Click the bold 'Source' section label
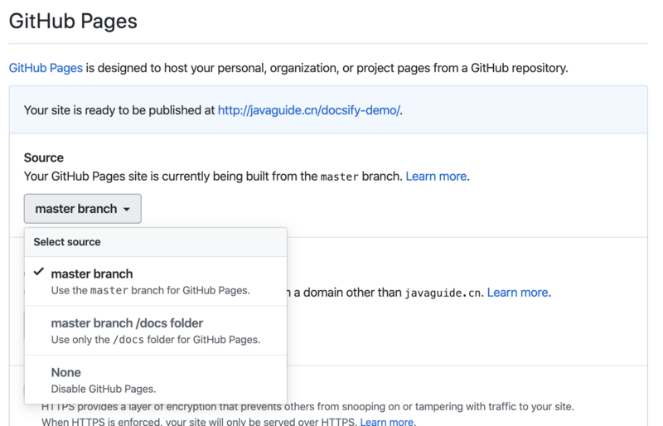This screenshot has width=663, height=426. (x=44, y=157)
